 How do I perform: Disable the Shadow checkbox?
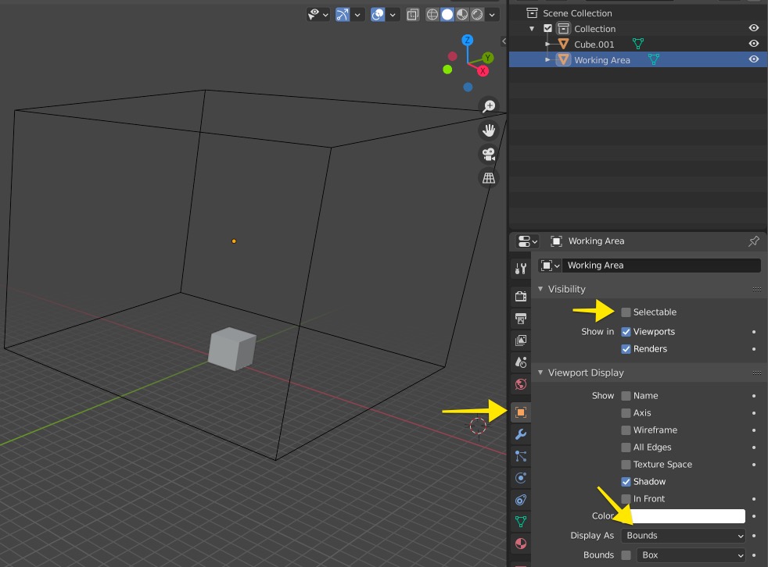[626, 481]
